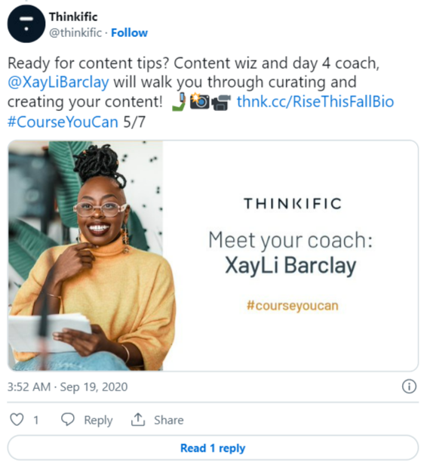Click the Meet your coach XayLi Barclay heading

coord(290,252)
